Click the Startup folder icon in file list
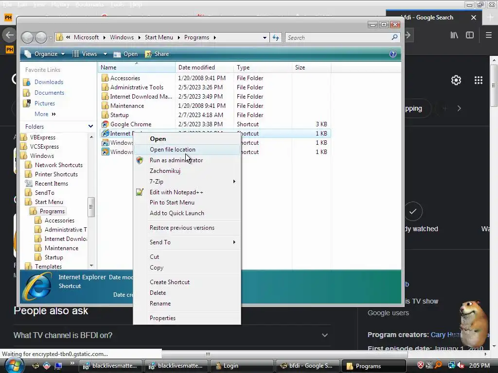The image size is (498, 373). coord(105,115)
